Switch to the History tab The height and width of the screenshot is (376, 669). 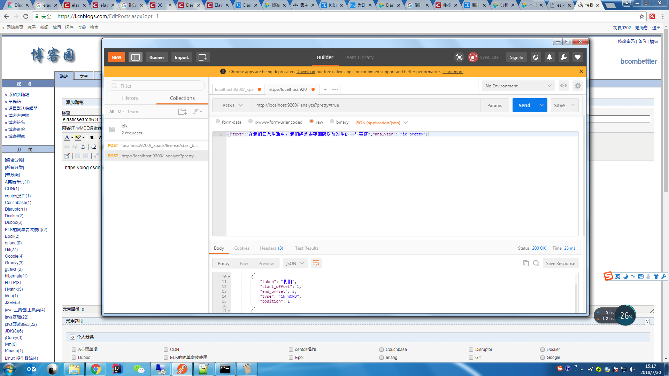(130, 98)
